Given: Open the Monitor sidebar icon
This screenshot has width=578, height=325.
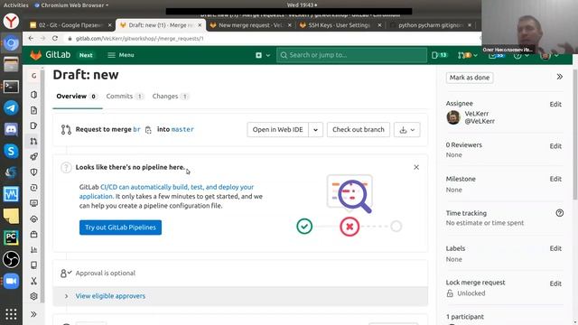Looking at the screenshot, I should pyautogui.click(x=33, y=203).
